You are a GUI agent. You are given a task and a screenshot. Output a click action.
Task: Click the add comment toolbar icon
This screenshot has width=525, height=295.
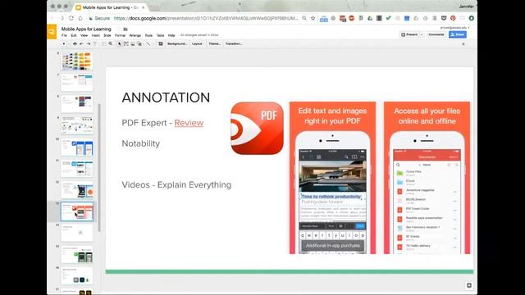click(161, 43)
